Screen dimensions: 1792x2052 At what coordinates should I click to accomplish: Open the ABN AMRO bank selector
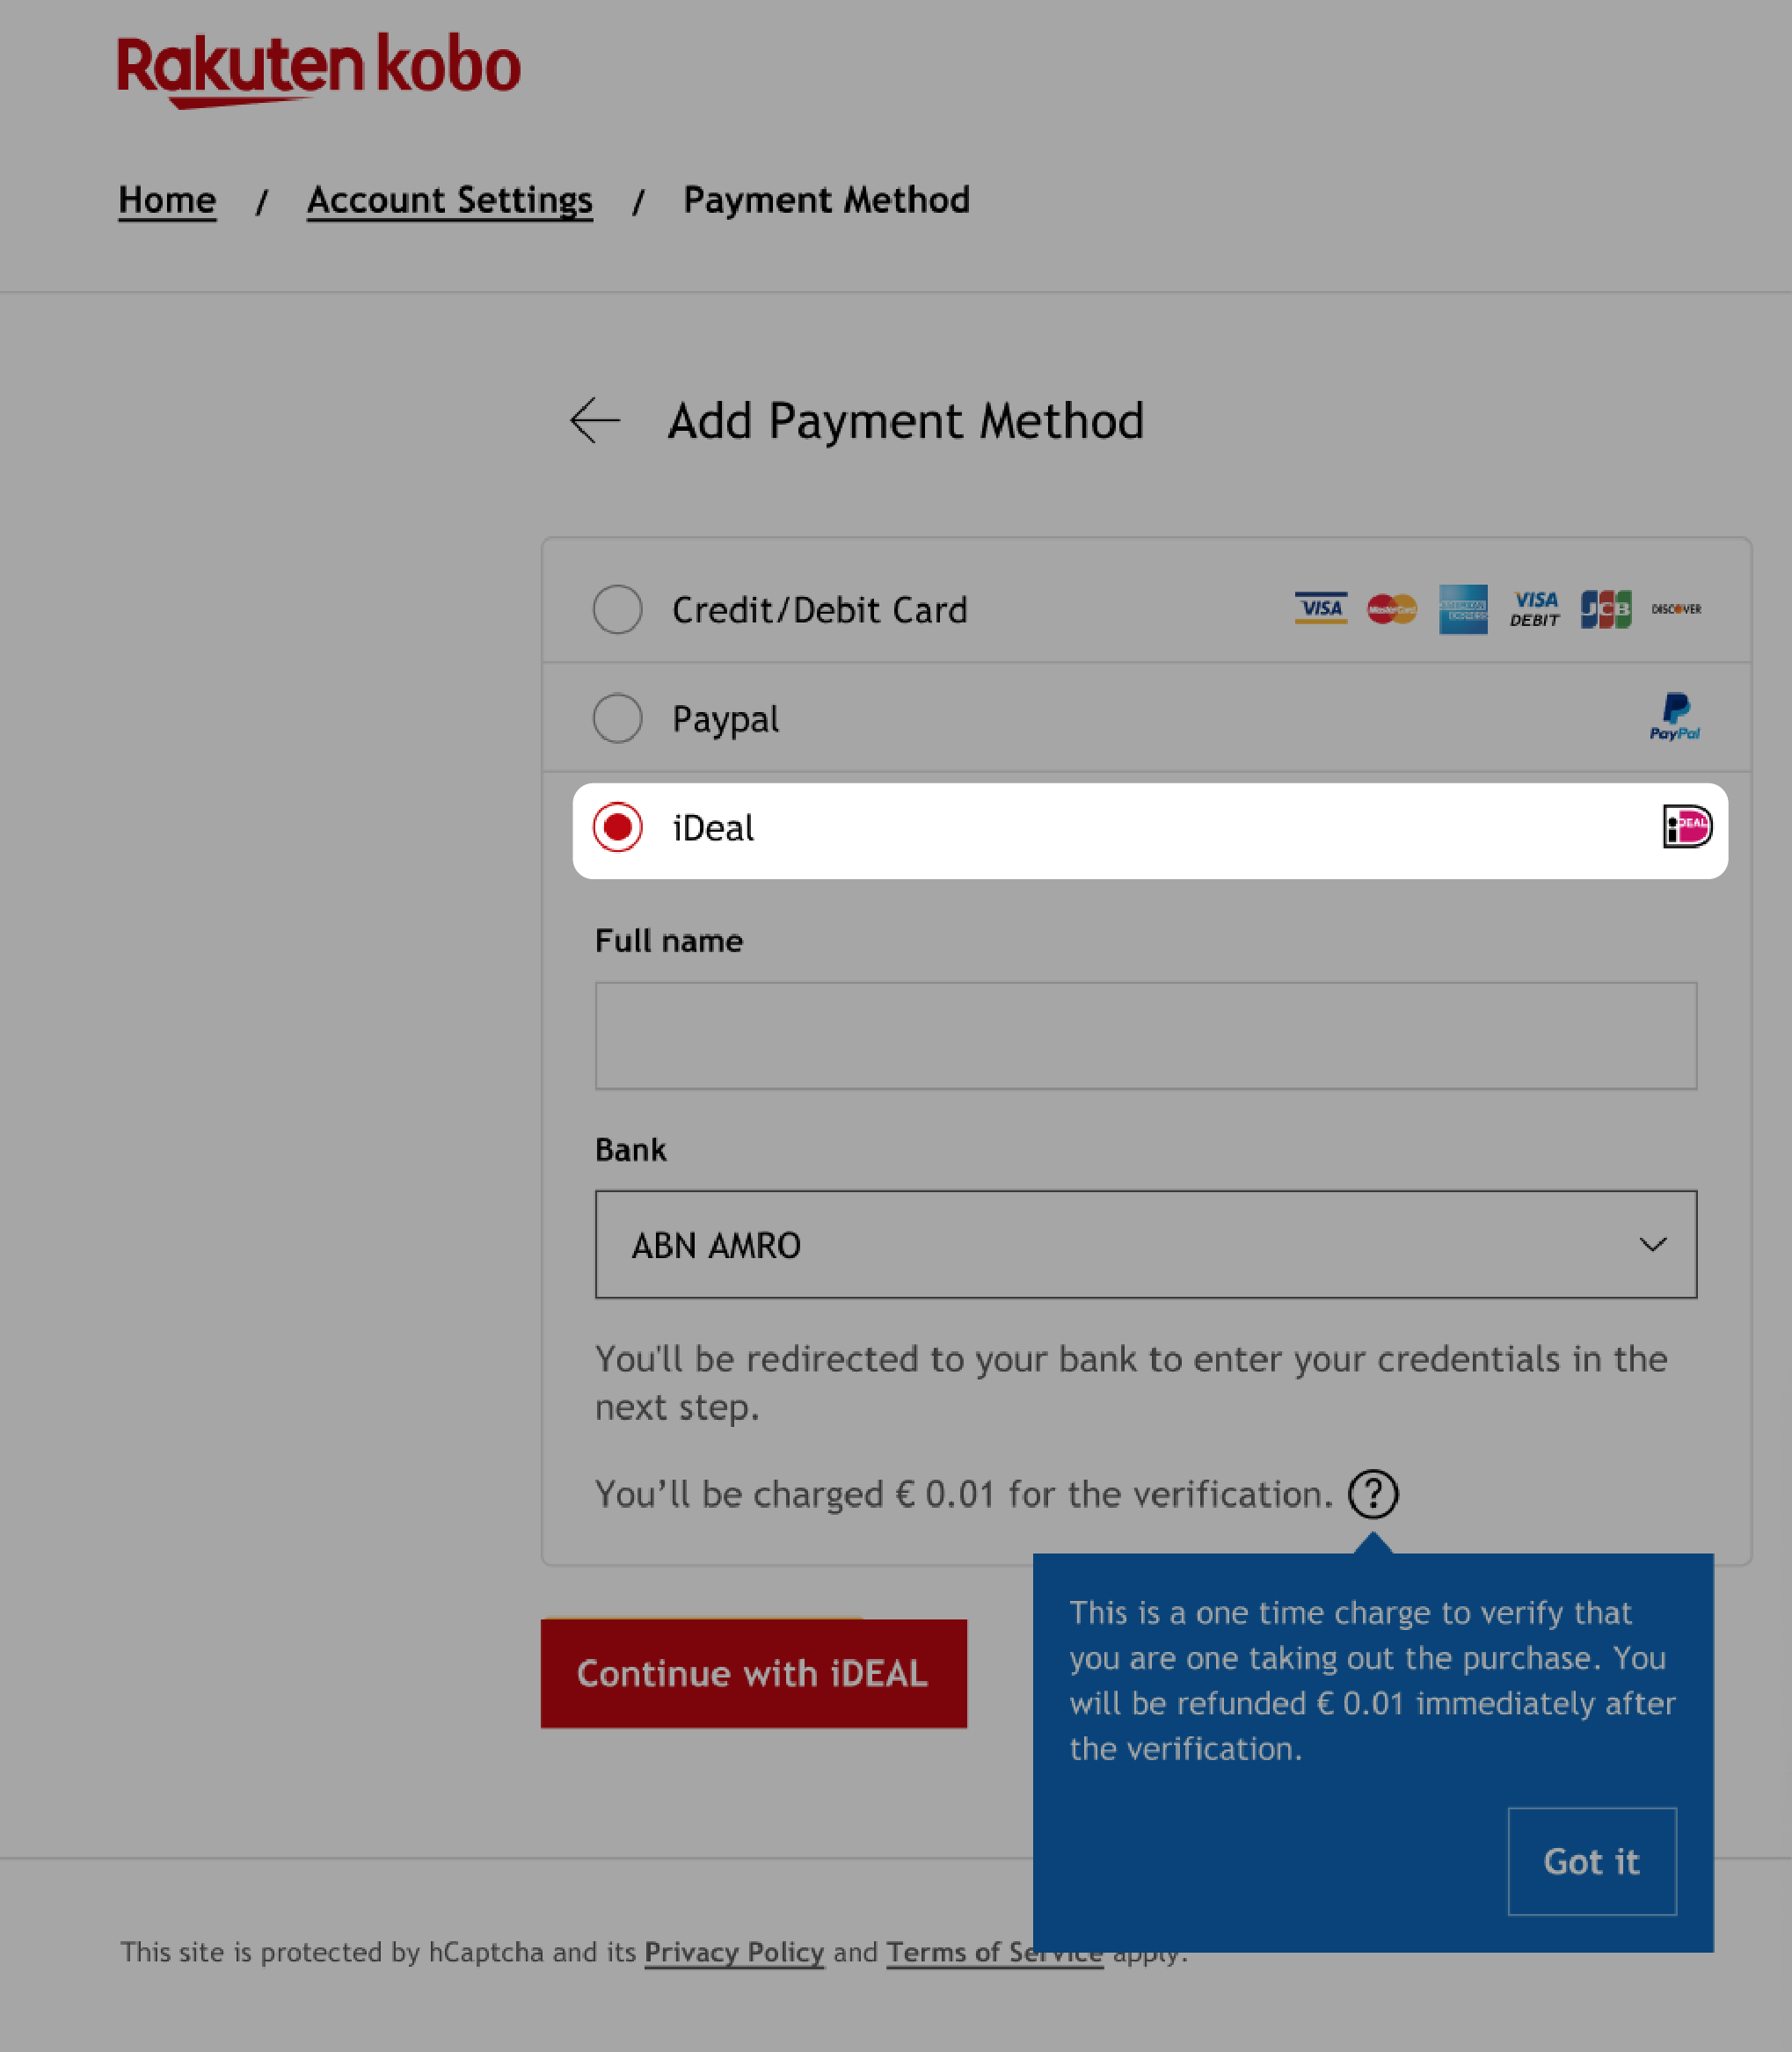[x=1147, y=1244]
